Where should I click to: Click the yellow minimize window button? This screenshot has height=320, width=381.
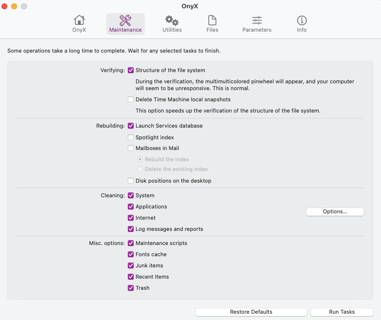pyautogui.click(x=14, y=6)
